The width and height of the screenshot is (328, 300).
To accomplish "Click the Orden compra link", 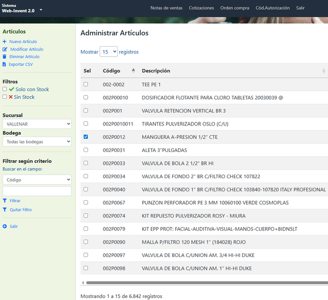I will point(235,8).
